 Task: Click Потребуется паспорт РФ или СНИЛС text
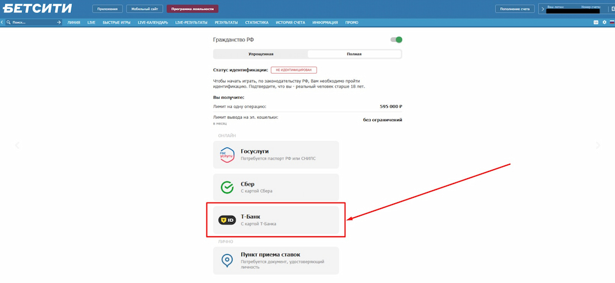[x=278, y=158]
